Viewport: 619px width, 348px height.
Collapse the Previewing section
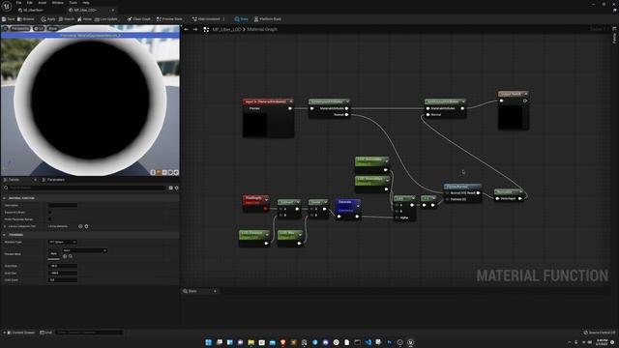tap(4, 234)
